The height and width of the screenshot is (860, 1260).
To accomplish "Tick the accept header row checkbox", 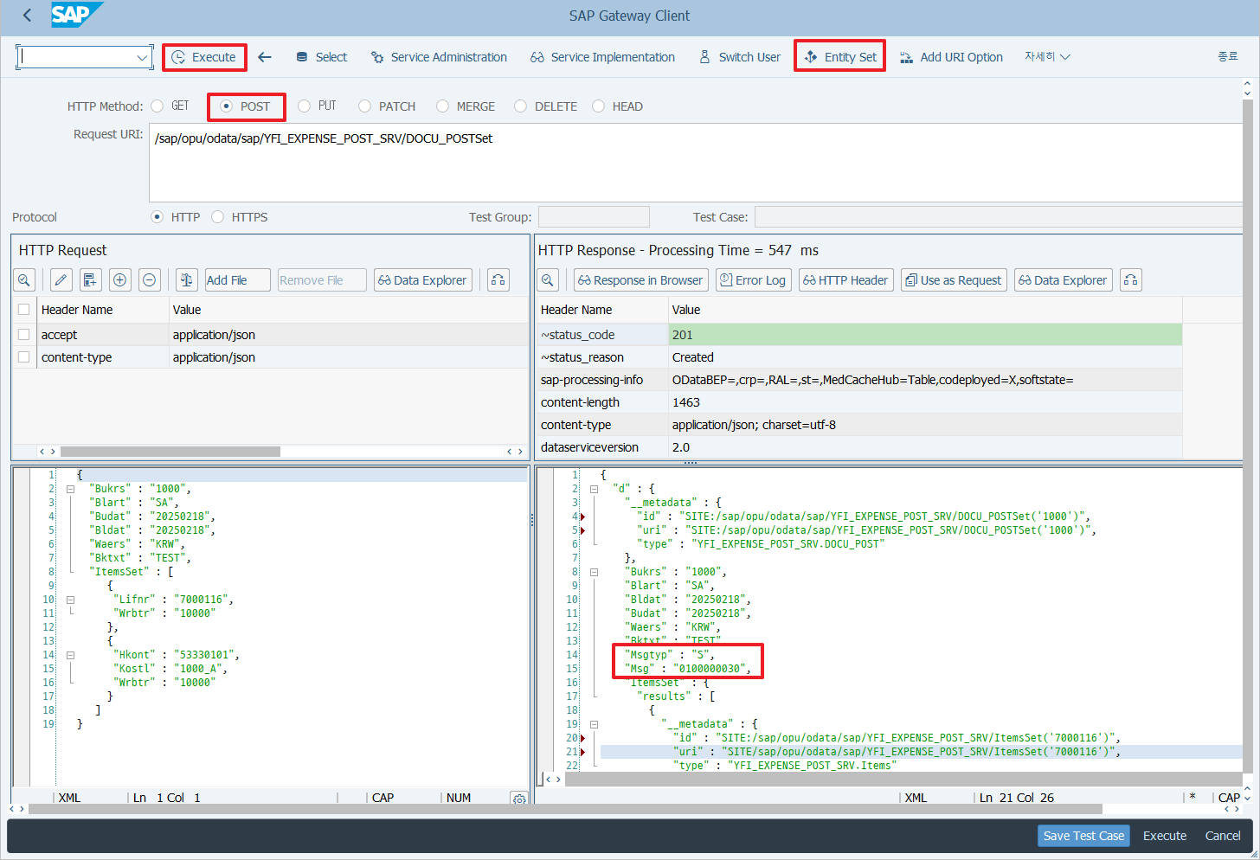I will pyautogui.click(x=24, y=335).
